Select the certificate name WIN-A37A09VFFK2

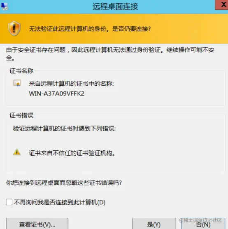point(57,93)
